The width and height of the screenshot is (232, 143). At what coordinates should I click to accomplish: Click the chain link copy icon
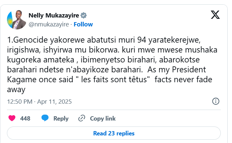coord(81,118)
